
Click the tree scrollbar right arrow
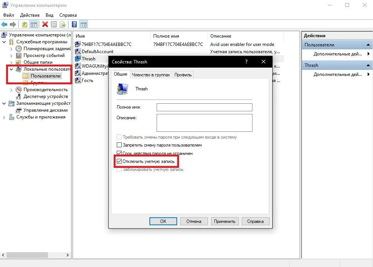point(68,255)
